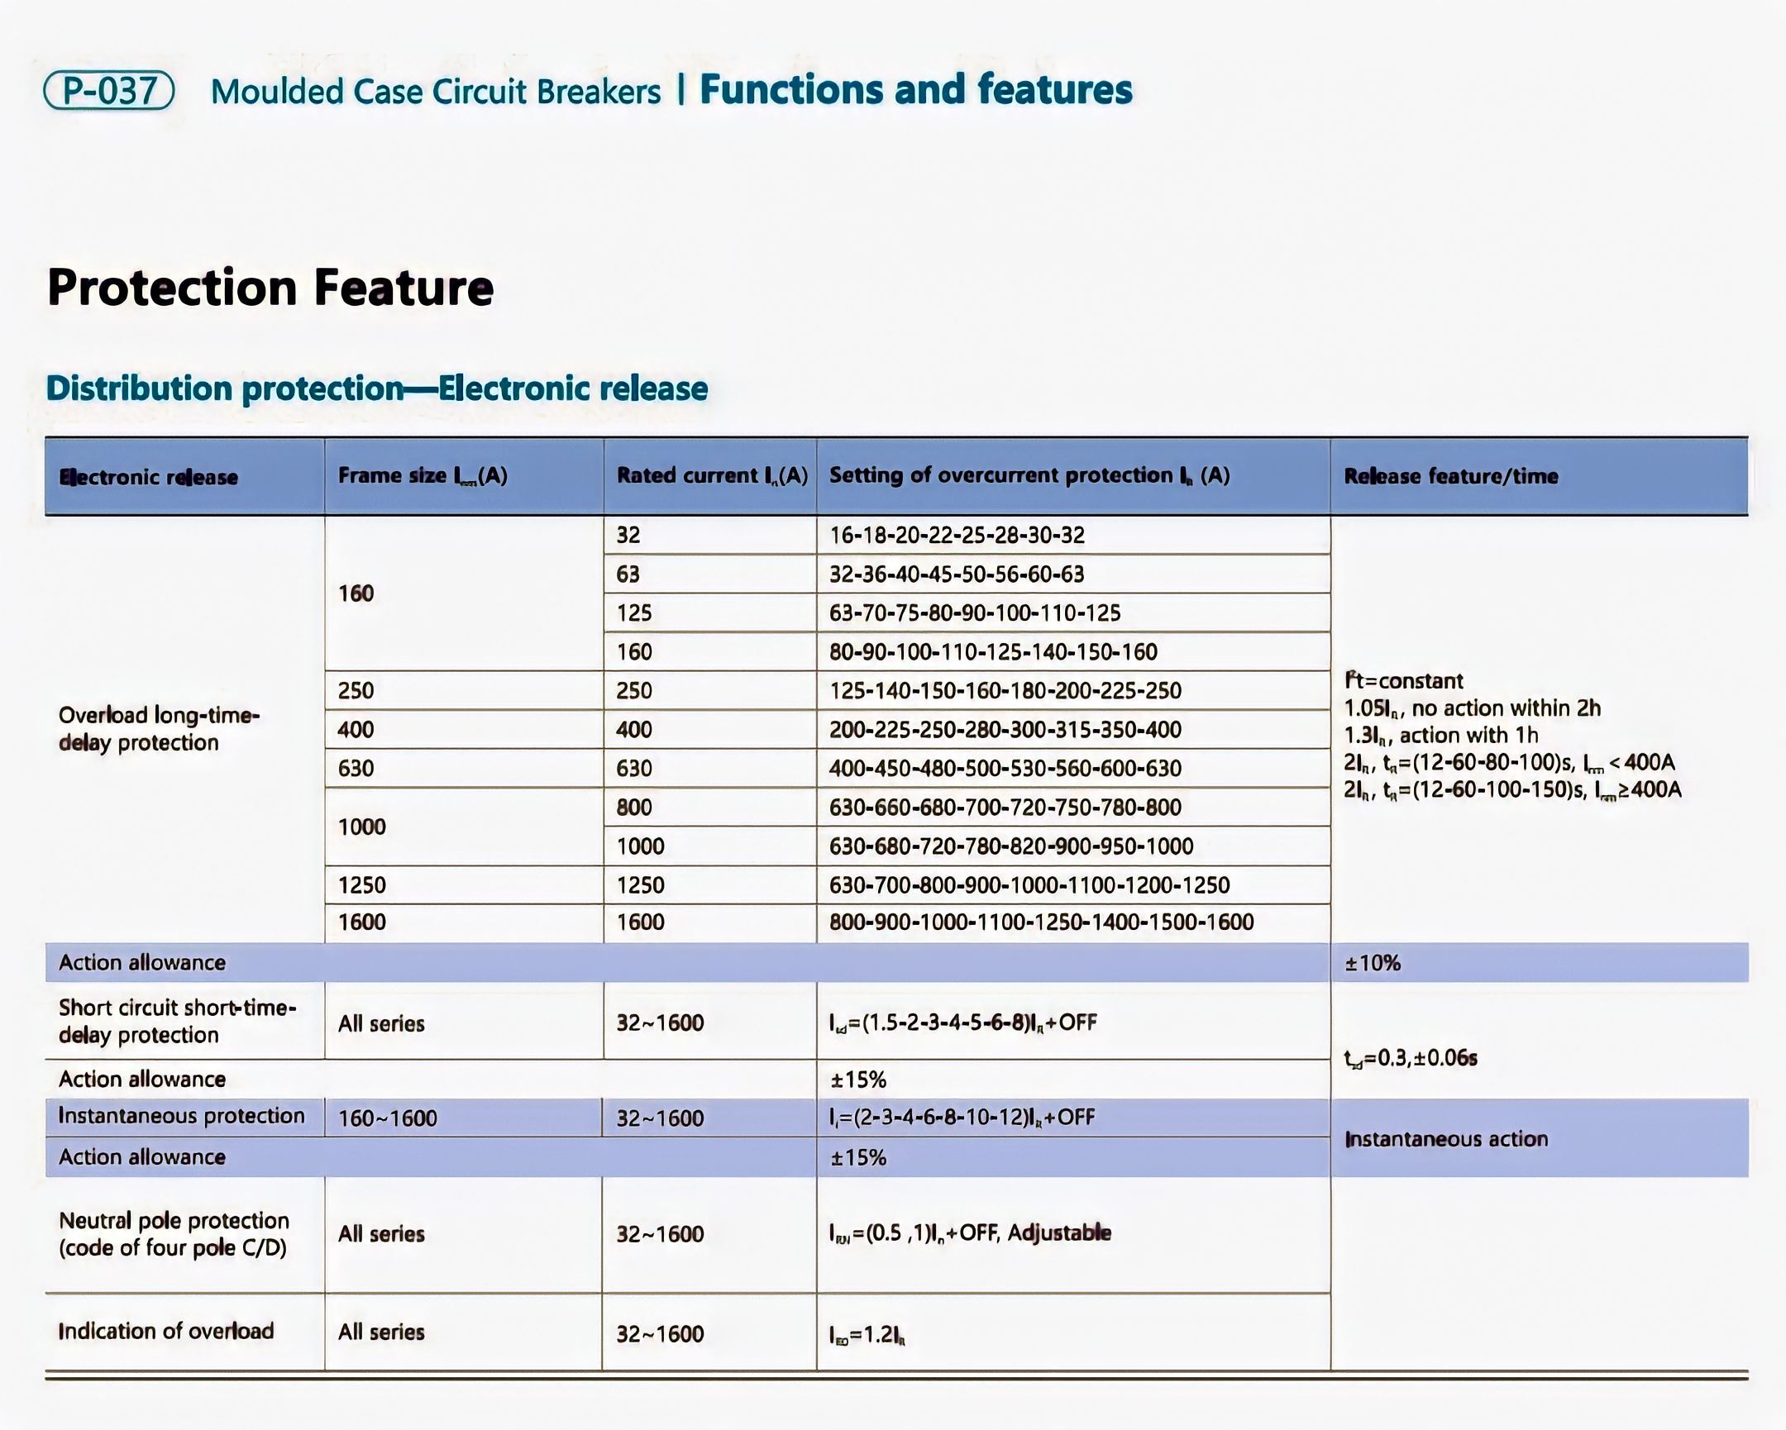Click the Neutral pole protection cell
Screen dimensions: 1786x1430
pos(174,1234)
